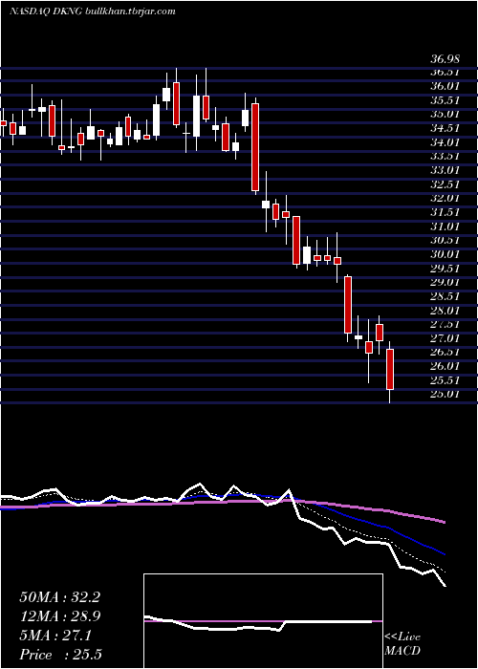Click the 33.51 price label
Viewport: 478px width, 669px height.
click(x=445, y=156)
